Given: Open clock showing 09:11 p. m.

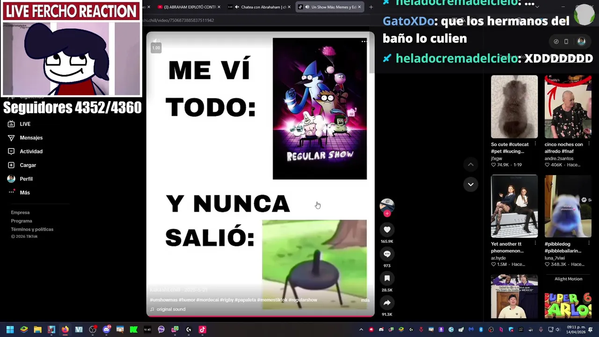Looking at the screenshot, I should tap(576, 330).
